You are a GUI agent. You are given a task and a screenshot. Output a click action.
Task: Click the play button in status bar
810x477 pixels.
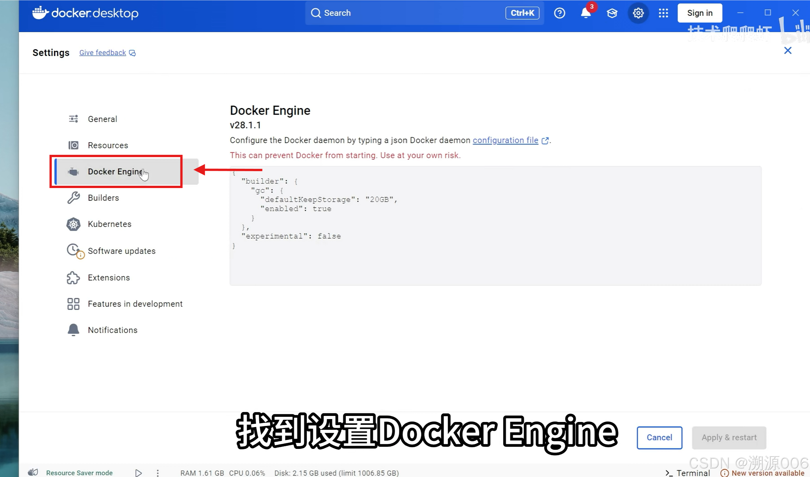pyautogui.click(x=138, y=473)
